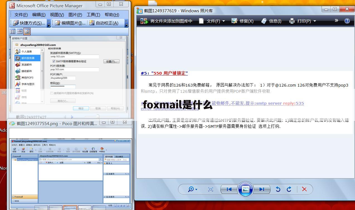Open the 打印(P) print dropdown
This screenshot has width=355, height=210.
tap(303, 21)
